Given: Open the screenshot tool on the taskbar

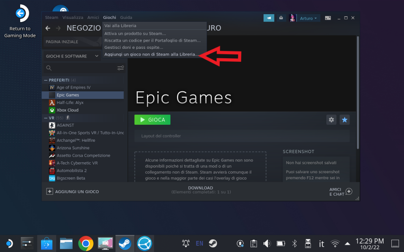Looking at the screenshot, I should pos(105,243).
